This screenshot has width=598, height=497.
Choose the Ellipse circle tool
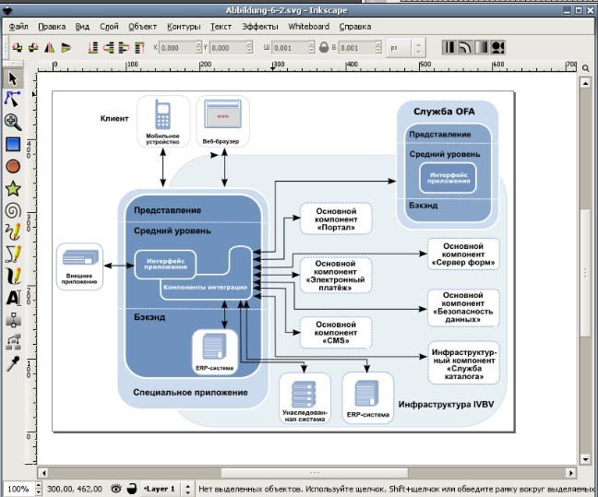tap(13, 167)
